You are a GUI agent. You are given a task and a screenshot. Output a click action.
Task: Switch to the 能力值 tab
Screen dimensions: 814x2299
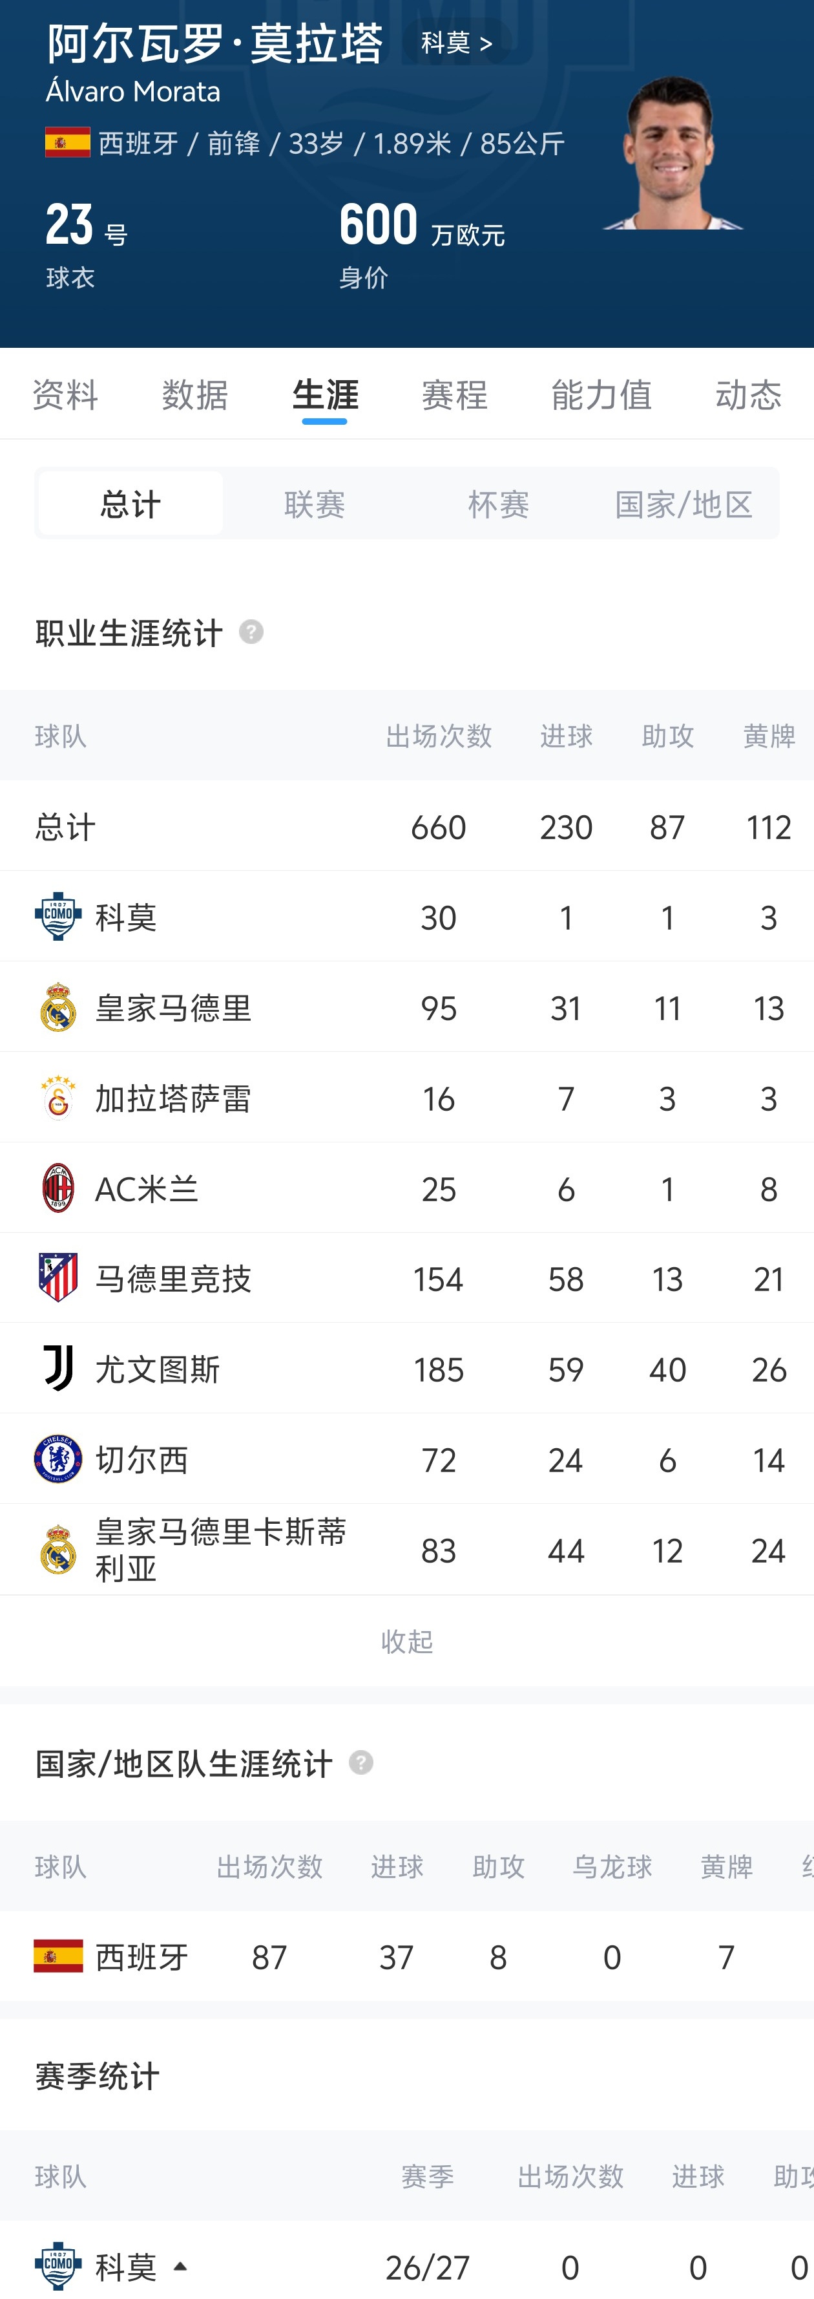click(x=602, y=394)
